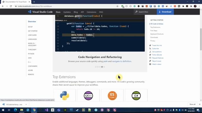Open the Blog navigation tab

coord(76,12)
